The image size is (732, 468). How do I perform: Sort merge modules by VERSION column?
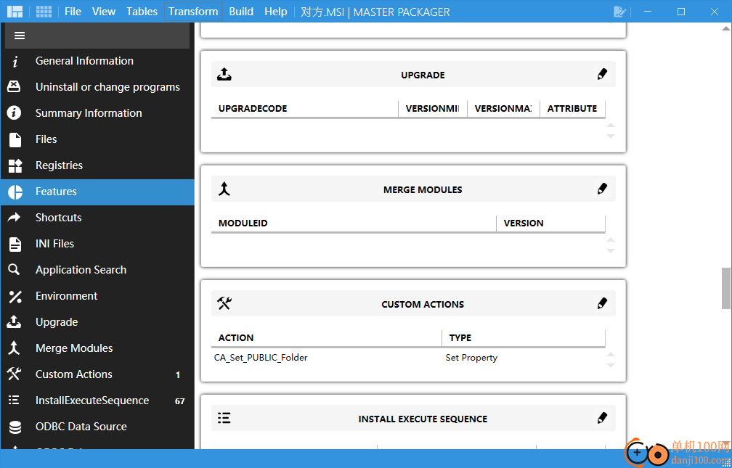pos(551,223)
